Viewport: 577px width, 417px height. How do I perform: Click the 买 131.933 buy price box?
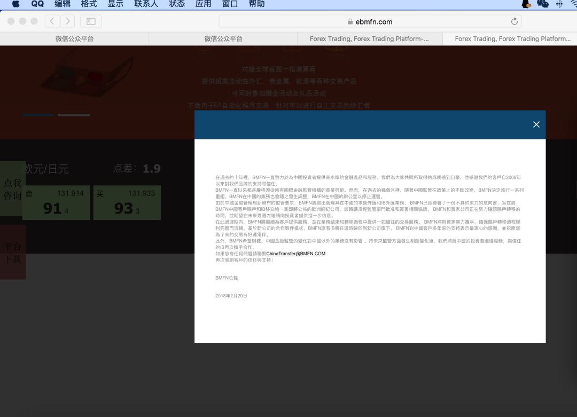[x=127, y=202]
